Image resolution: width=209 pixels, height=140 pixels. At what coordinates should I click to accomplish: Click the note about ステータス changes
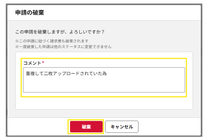[x=63, y=46]
